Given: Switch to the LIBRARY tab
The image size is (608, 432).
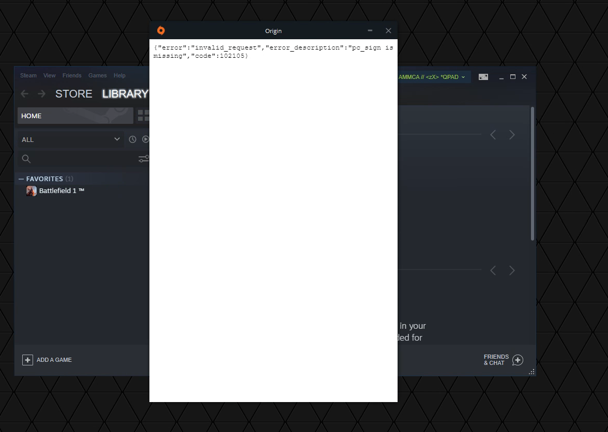Looking at the screenshot, I should (125, 94).
